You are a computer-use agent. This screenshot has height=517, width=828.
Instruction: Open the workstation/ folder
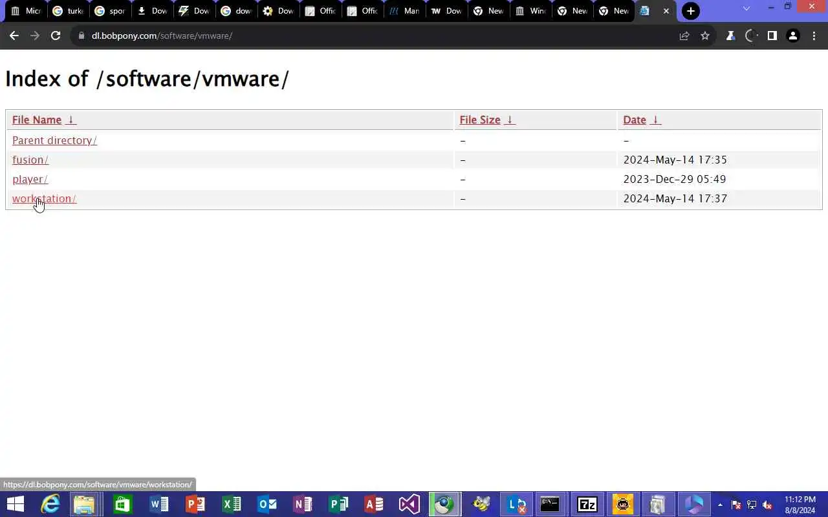44,198
